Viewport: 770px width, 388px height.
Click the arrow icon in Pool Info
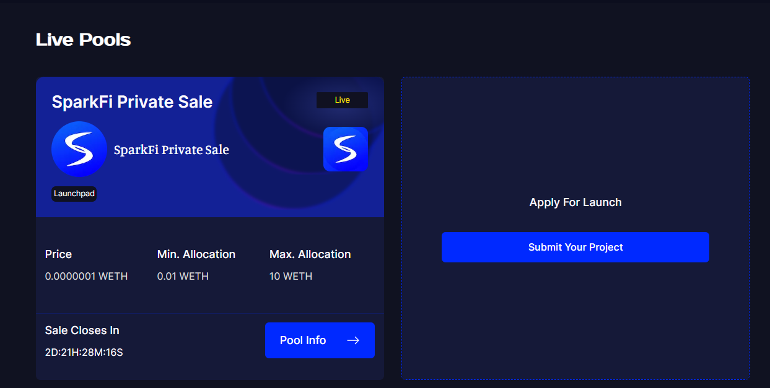pyautogui.click(x=353, y=340)
